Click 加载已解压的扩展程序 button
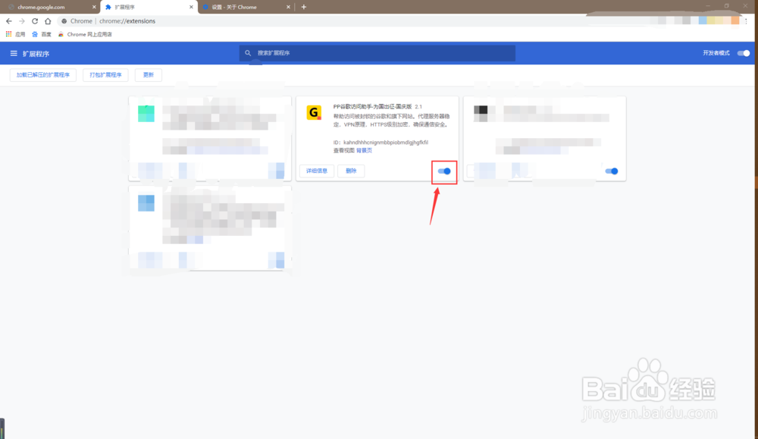 pos(43,75)
